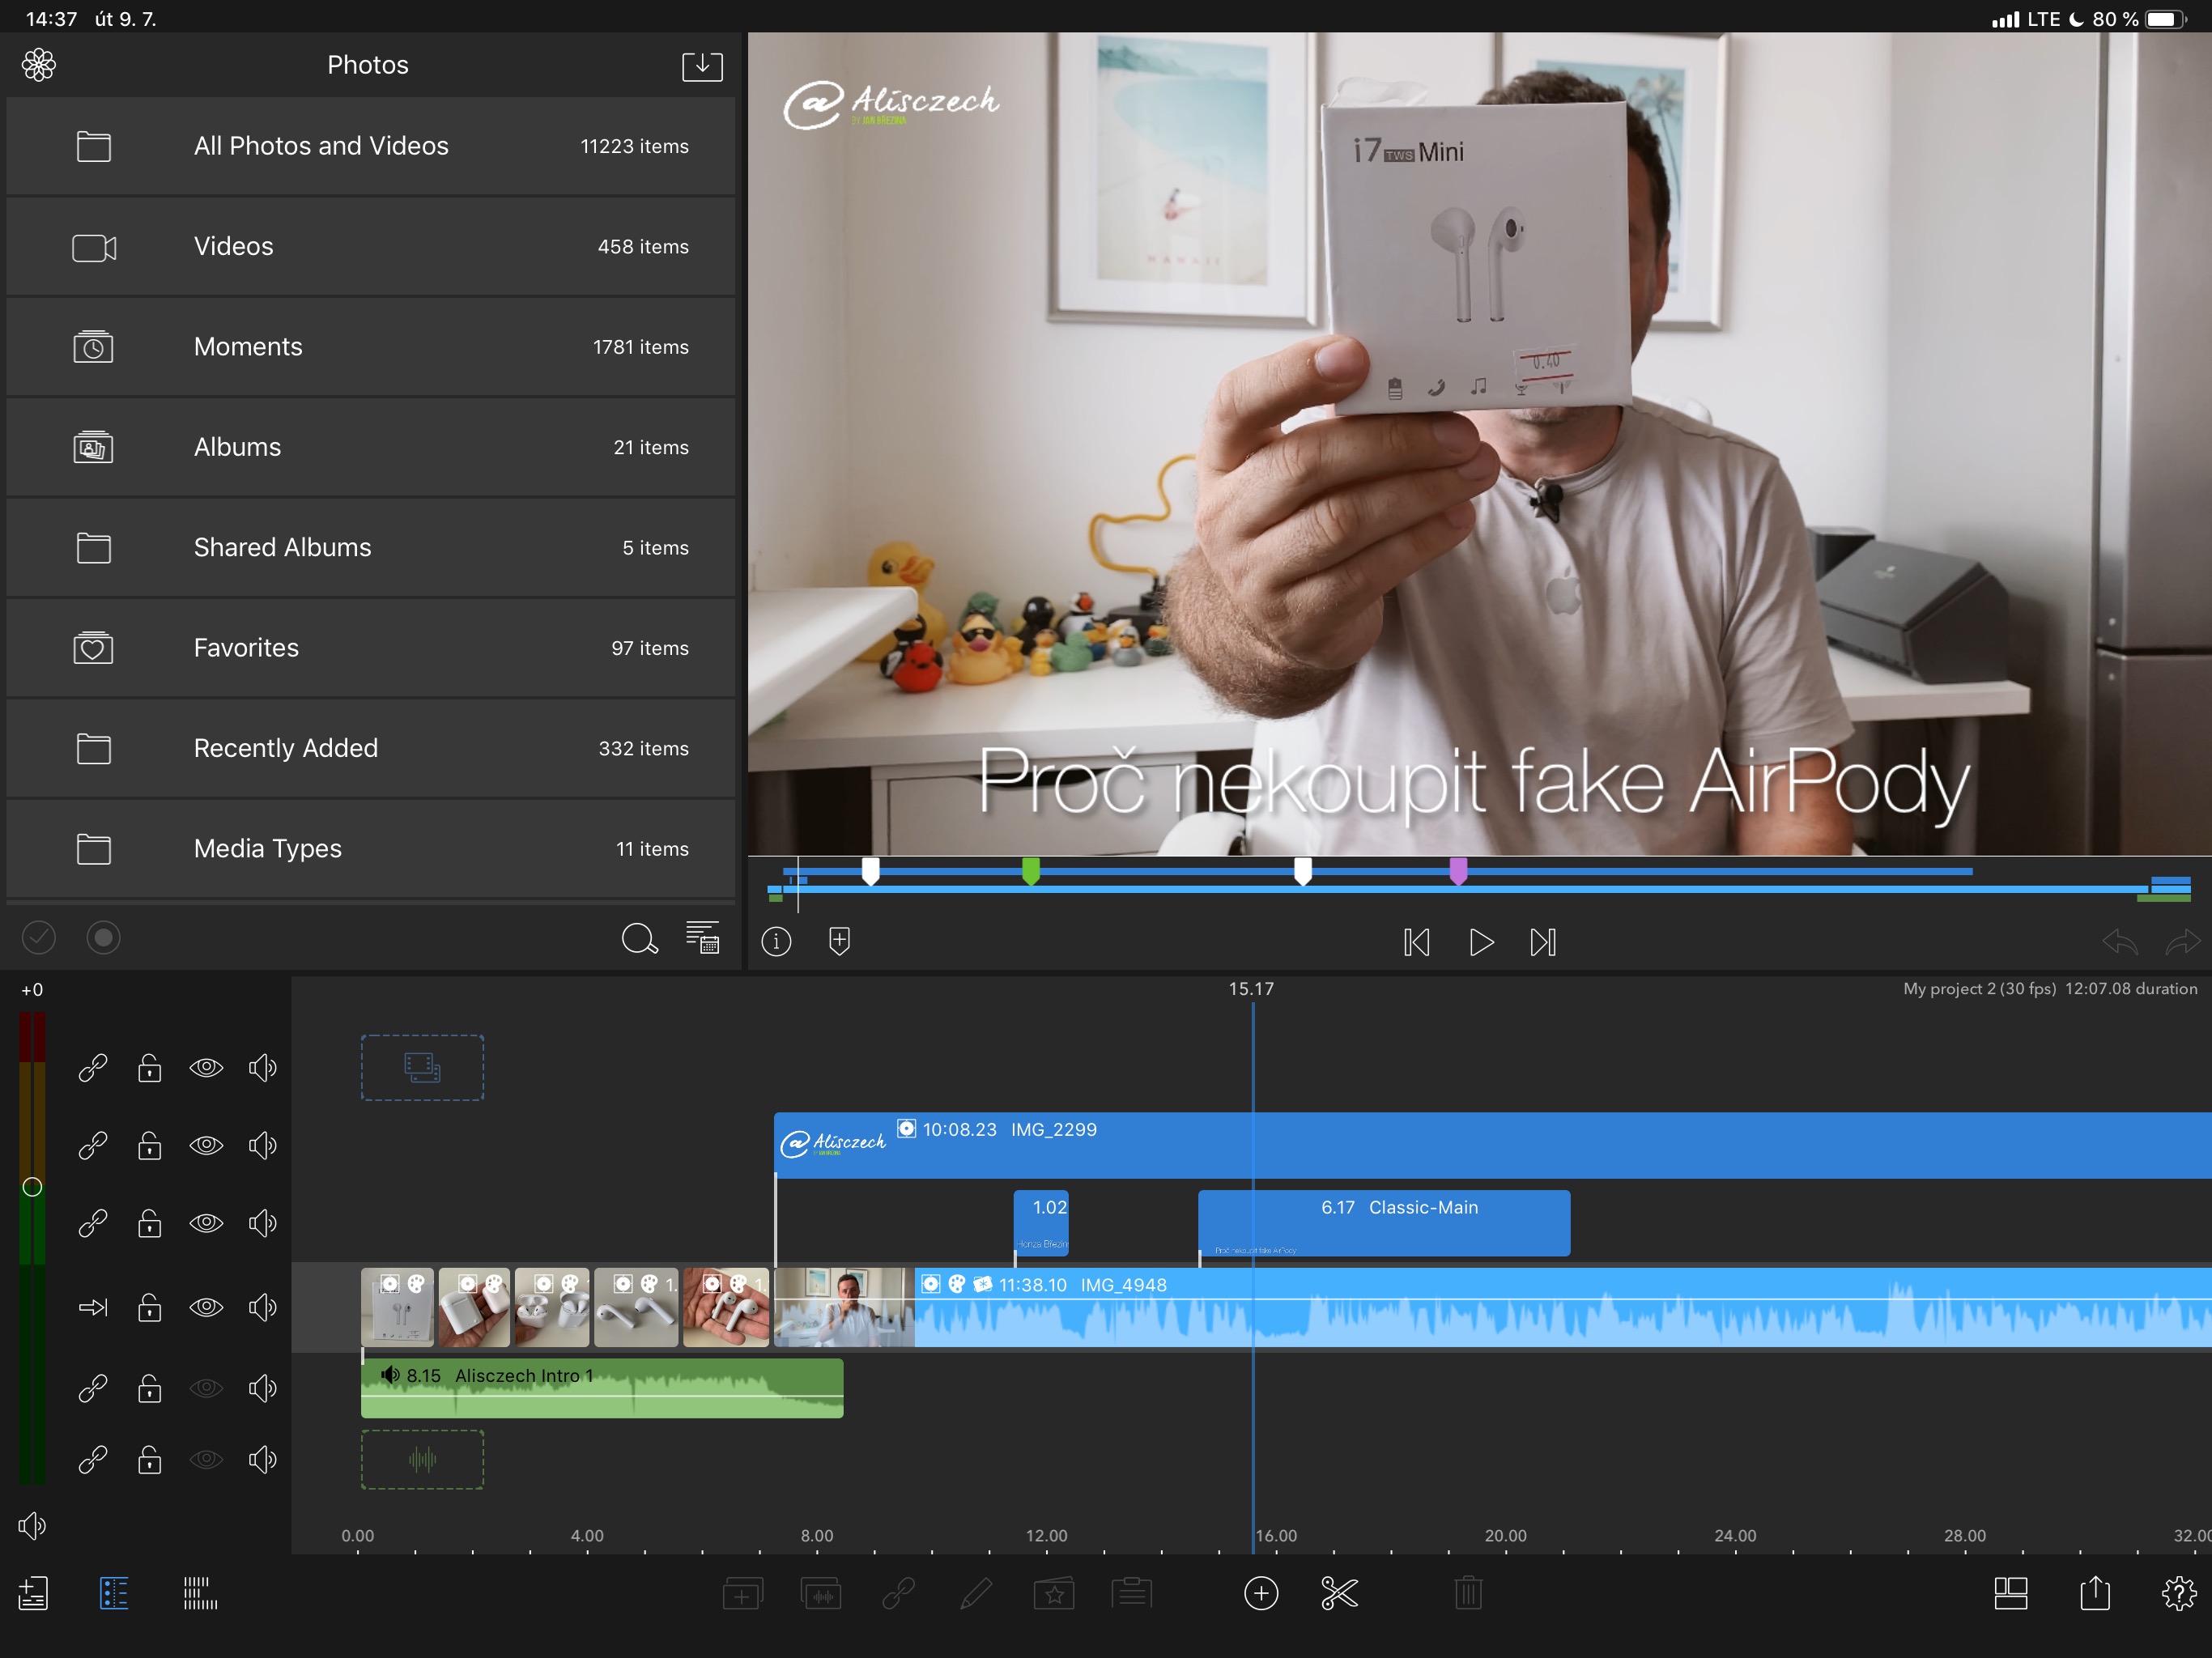This screenshot has height=1658, width=2212.
Task: Tap the add audio clip icon in toolbar
Action: (820, 1593)
